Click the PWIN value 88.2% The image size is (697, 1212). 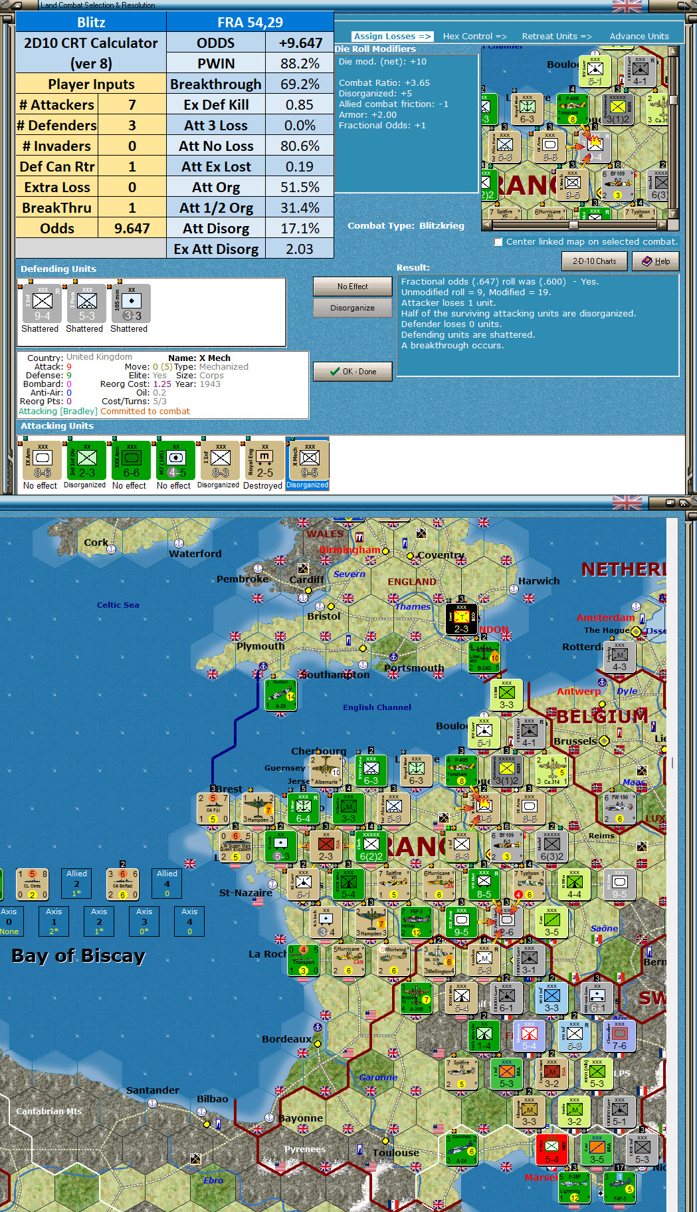300,63
